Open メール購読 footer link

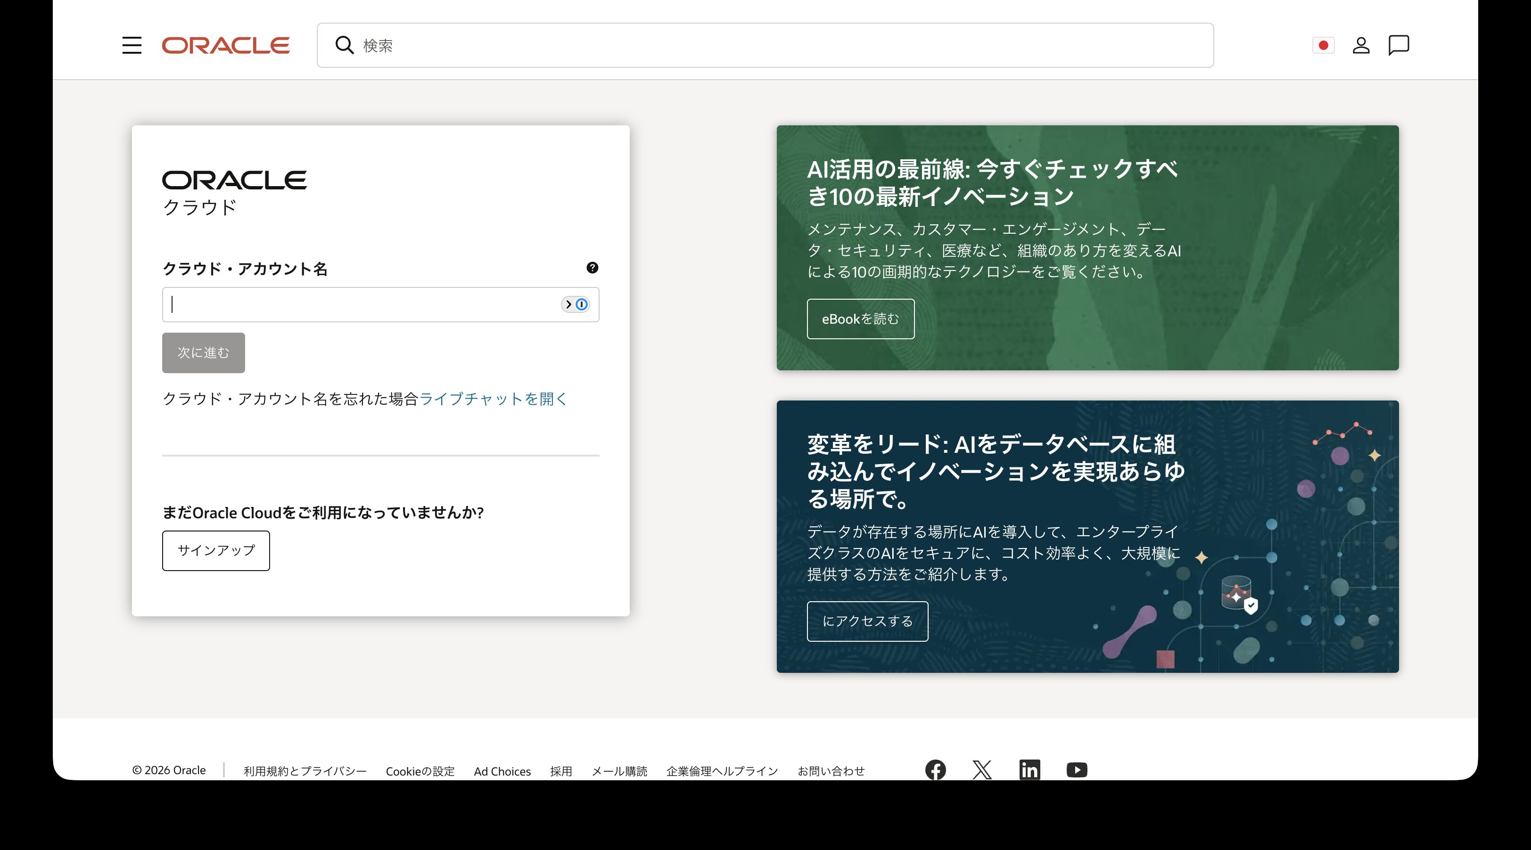(x=619, y=771)
